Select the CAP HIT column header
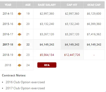Viewport: 106px width, 92px height. 72,5
